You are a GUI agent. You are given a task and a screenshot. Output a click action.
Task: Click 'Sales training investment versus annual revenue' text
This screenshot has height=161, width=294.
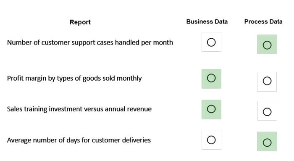click(x=79, y=109)
